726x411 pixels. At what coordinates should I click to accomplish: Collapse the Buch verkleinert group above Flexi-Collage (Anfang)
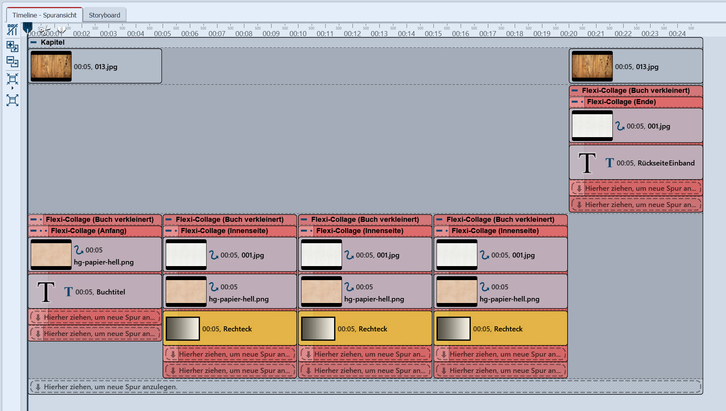[34, 219]
